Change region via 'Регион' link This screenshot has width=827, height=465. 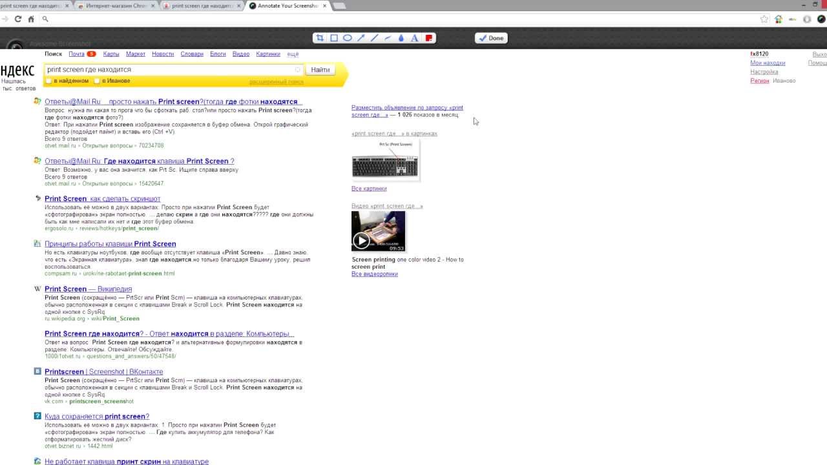click(x=760, y=81)
